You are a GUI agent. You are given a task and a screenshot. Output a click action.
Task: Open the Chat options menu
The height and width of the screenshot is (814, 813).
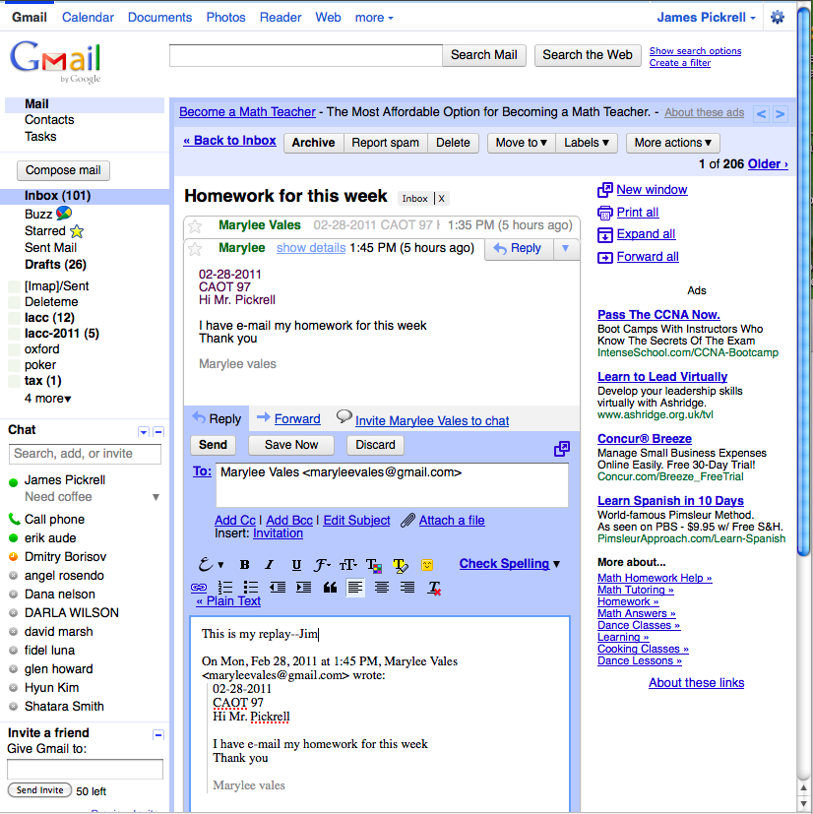(x=144, y=432)
